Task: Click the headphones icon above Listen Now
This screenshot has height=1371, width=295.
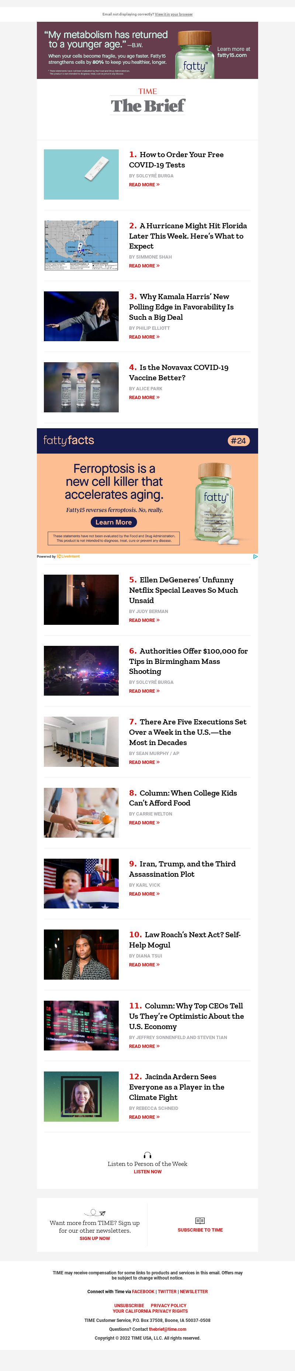Action: click(x=147, y=1155)
